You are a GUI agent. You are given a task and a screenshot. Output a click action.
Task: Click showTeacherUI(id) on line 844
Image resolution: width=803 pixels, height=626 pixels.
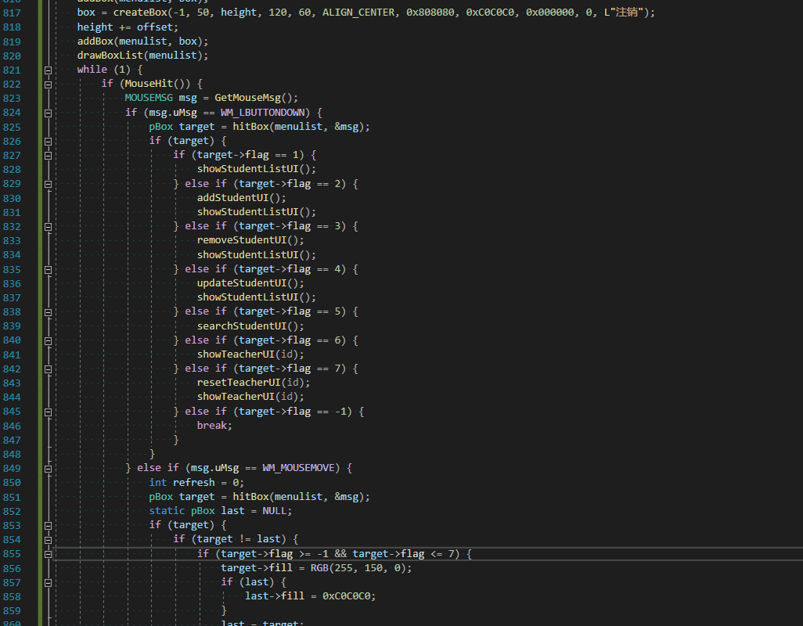pos(250,397)
